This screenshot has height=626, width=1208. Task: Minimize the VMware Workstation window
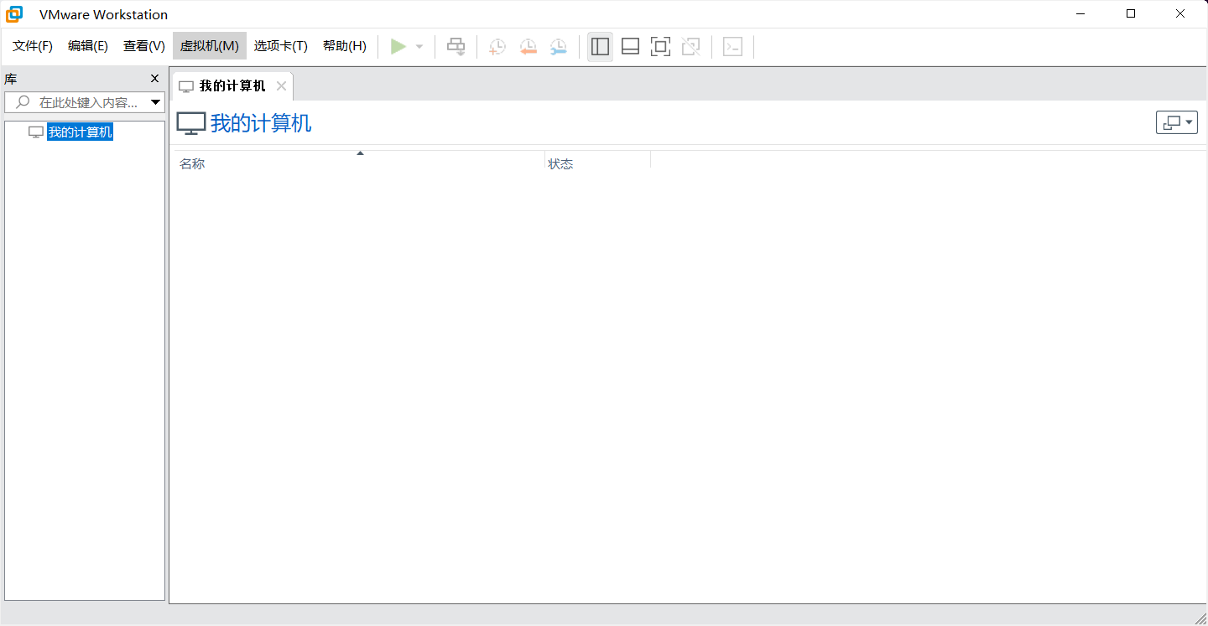tap(1082, 13)
